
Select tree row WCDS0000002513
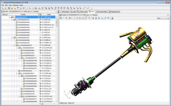pyautogui.click(x=31, y=99)
